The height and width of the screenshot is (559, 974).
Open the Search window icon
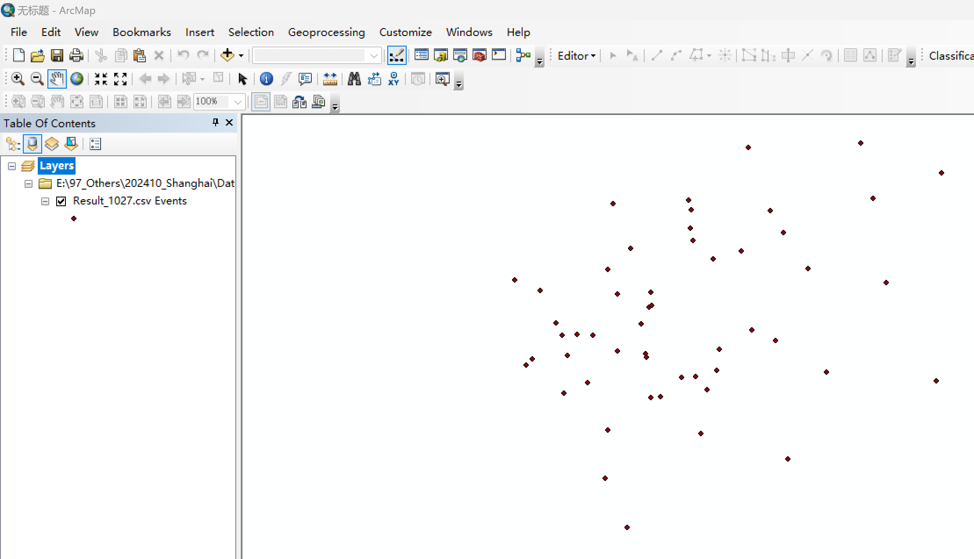tap(460, 55)
